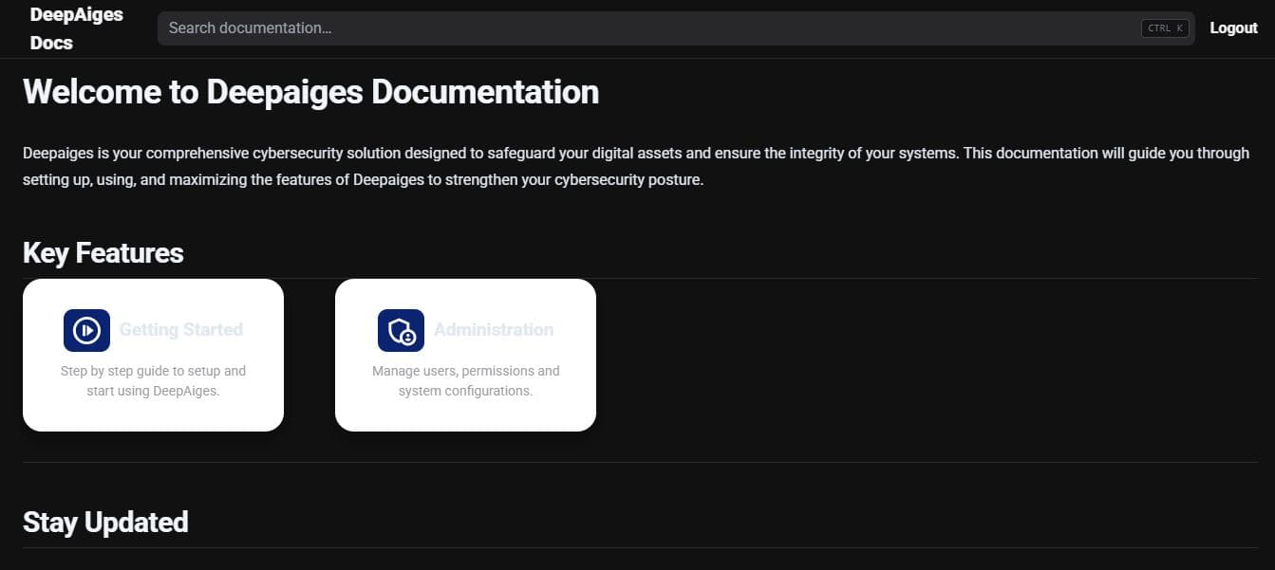Click the CTRL K shortcut badge
Screen dimensions: 1275x570
coord(1166,28)
